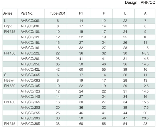156x128 pixels.
Task: Click part number AHF/CC/22L
Action: coord(30,53)
